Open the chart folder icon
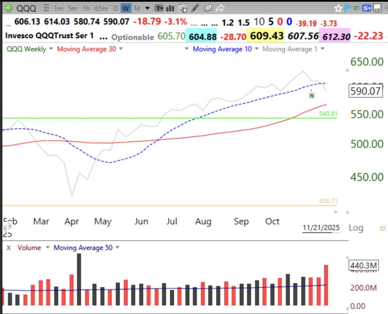Viewport: 388px width, 314px height. click(207, 8)
